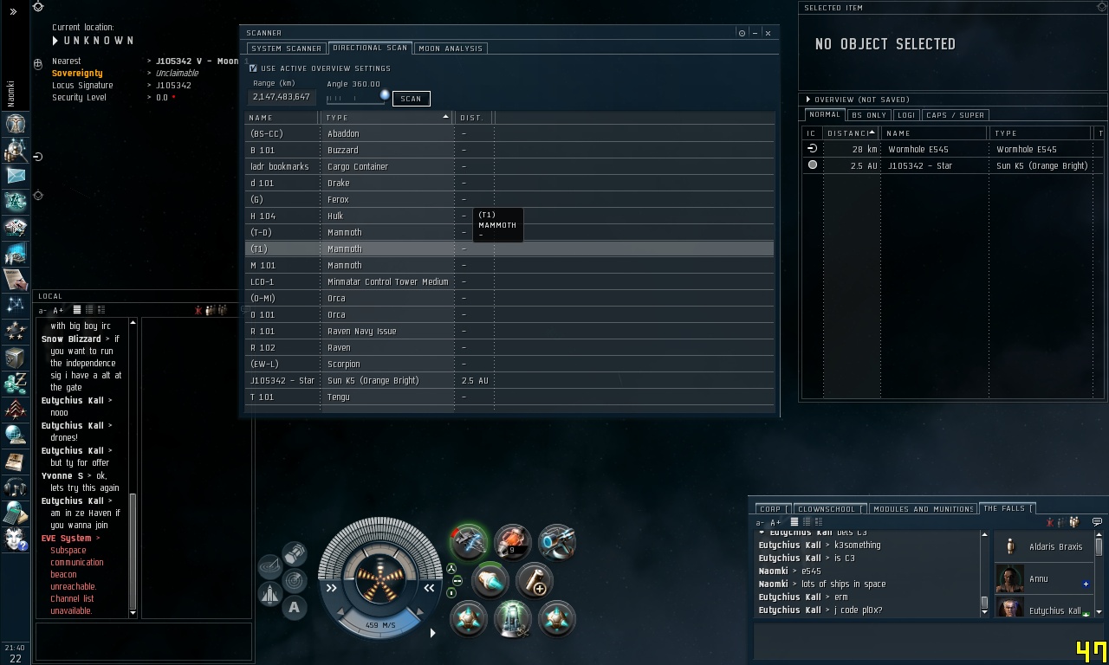Collapse HUD module panel with double arrows
The width and height of the screenshot is (1109, 665).
[x=430, y=588]
